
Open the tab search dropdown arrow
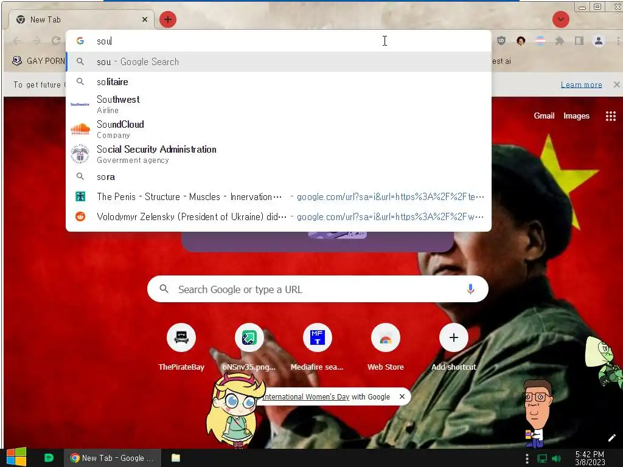pyautogui.click(x=560, y=19)
